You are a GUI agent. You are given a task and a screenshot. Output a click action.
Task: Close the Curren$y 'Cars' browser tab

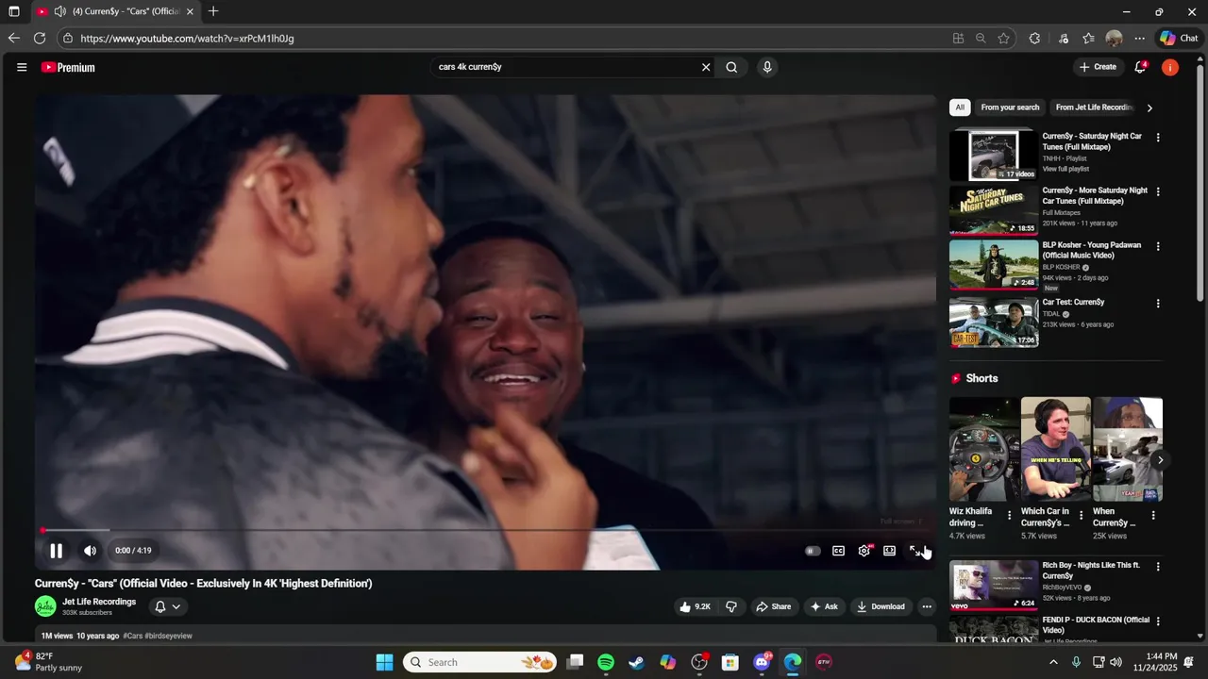click(190, 11)
